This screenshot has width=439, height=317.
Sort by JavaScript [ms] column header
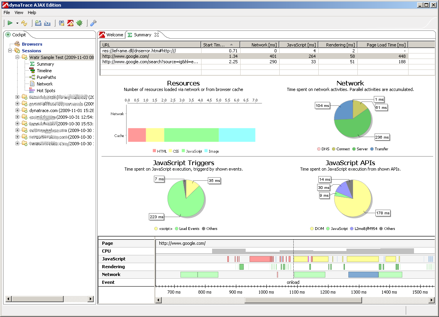[x=299, y=45]
